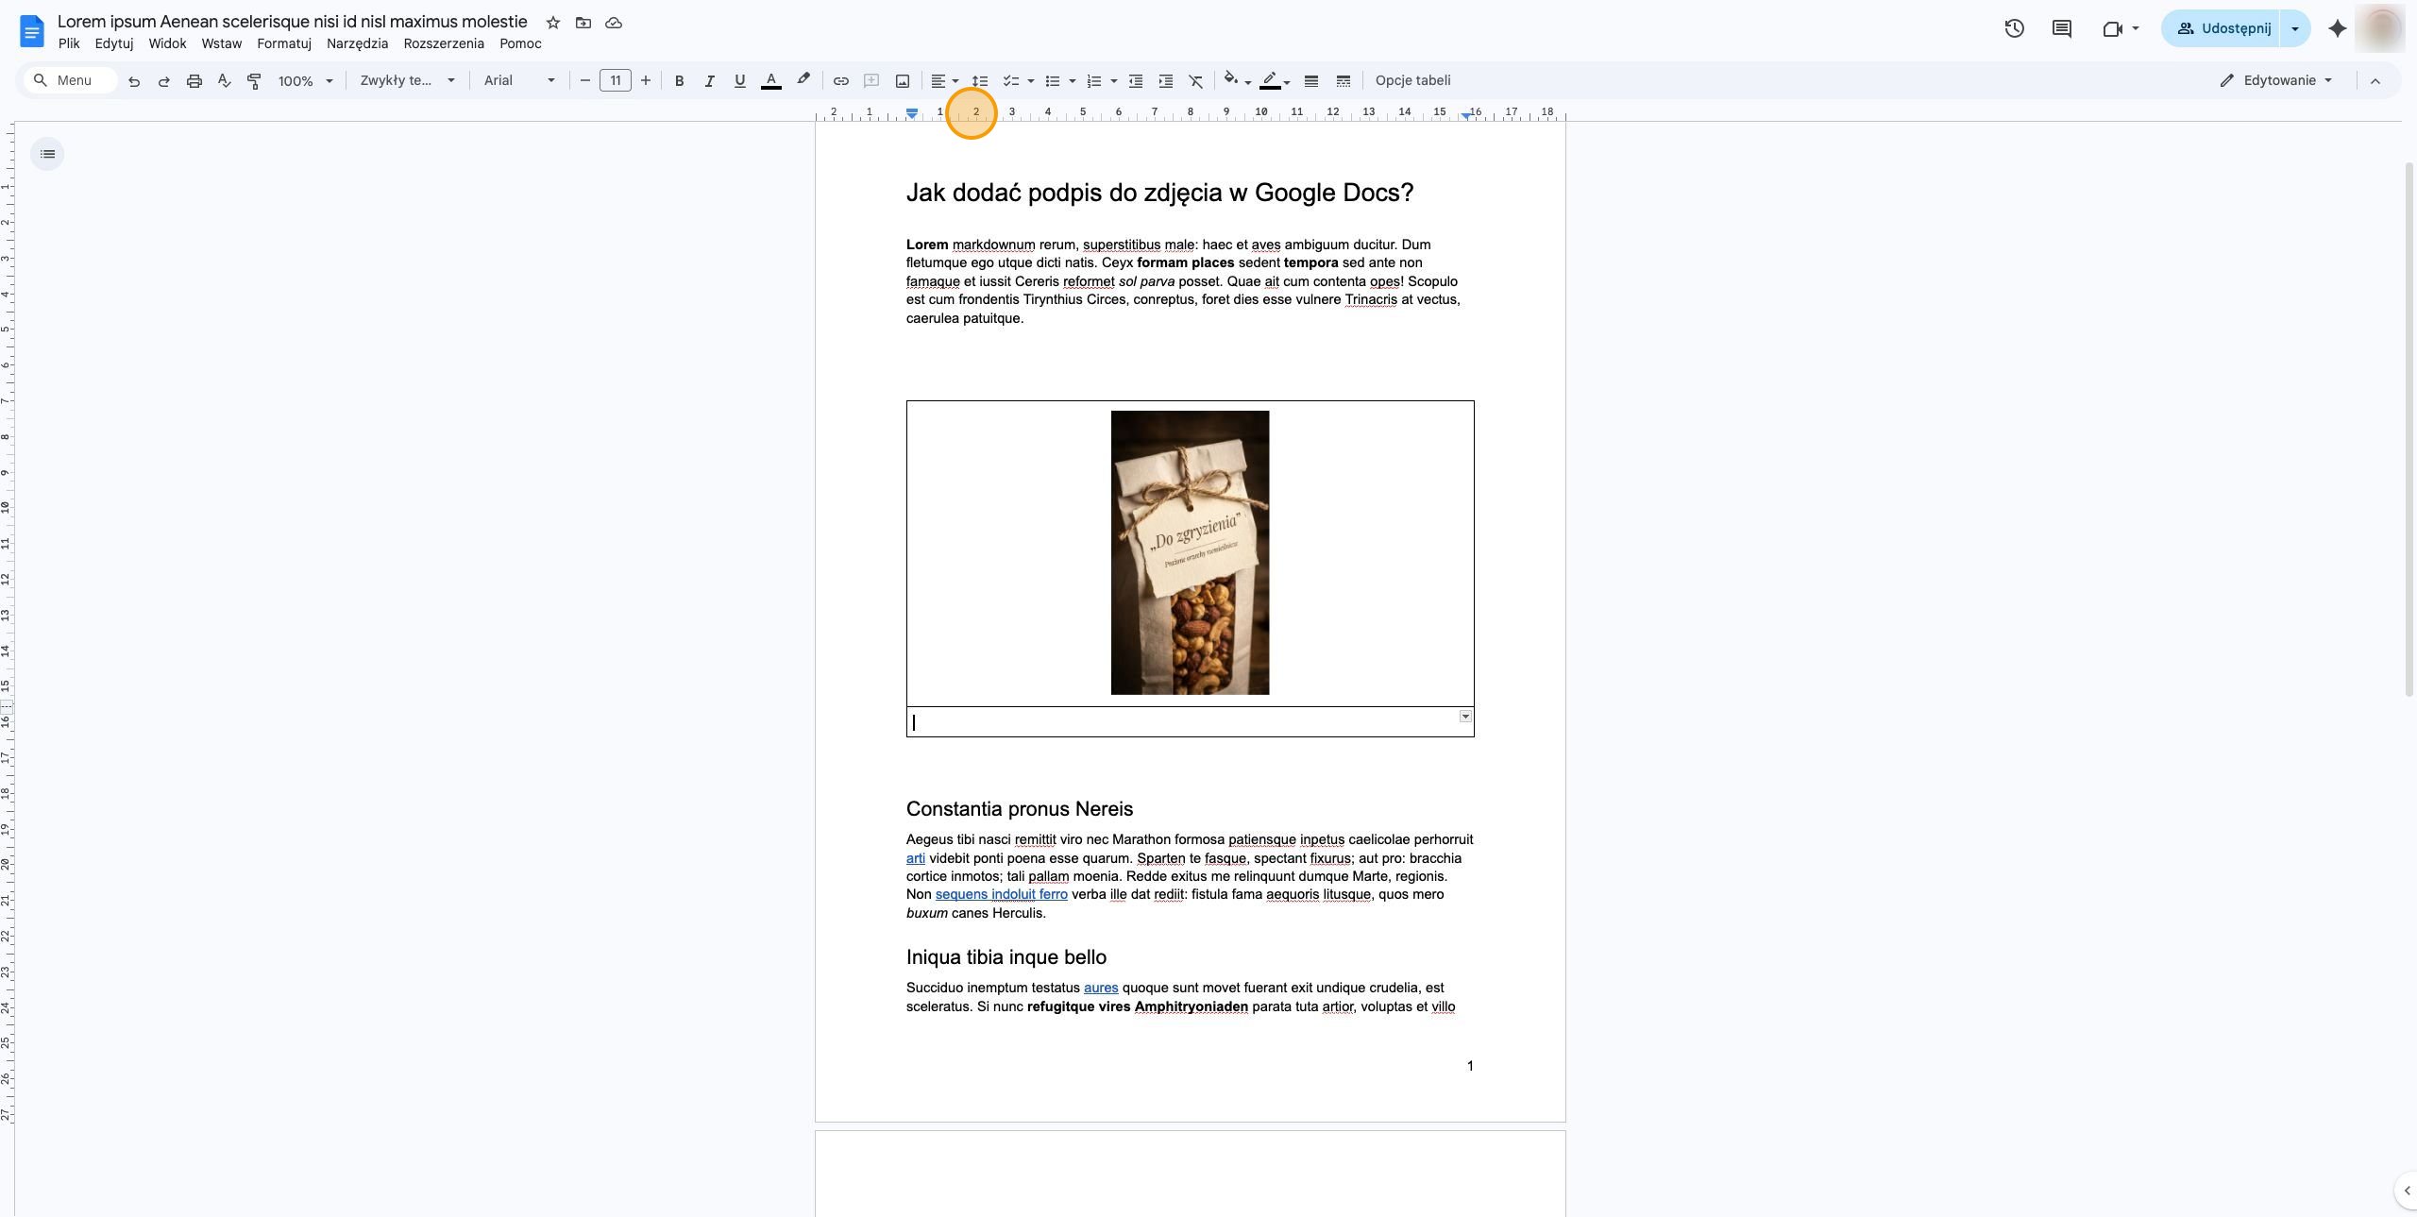
Task: Decrease the paragraph indent
Action: click(1136, 81)
